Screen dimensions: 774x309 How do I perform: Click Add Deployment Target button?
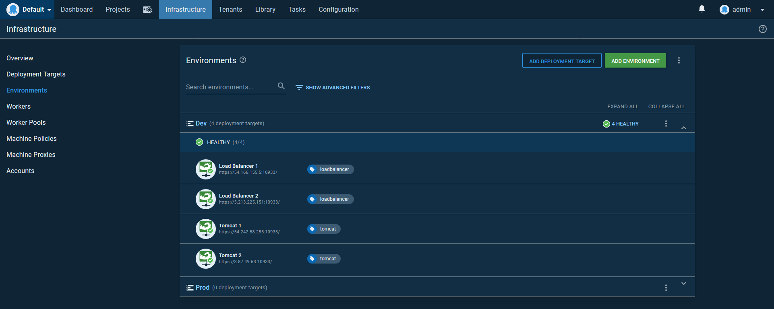[561, 61]
